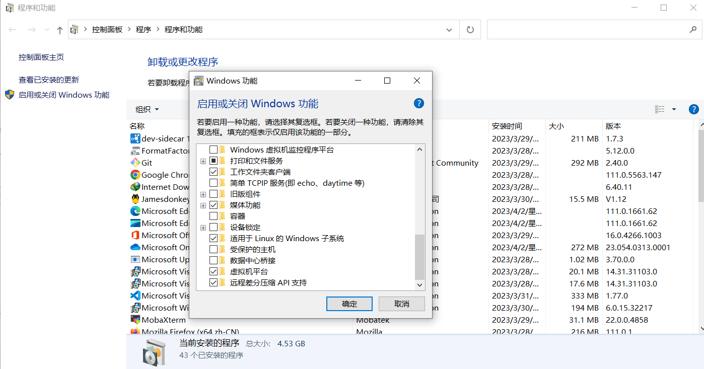Click the version 111.0.5563.147 cell
This screenshot has height=369, width=704.
pyautogui.click(x=634, y=175)
